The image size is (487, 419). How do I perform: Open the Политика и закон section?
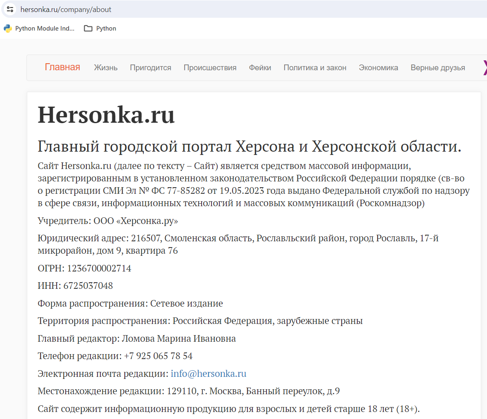[315, 68]
